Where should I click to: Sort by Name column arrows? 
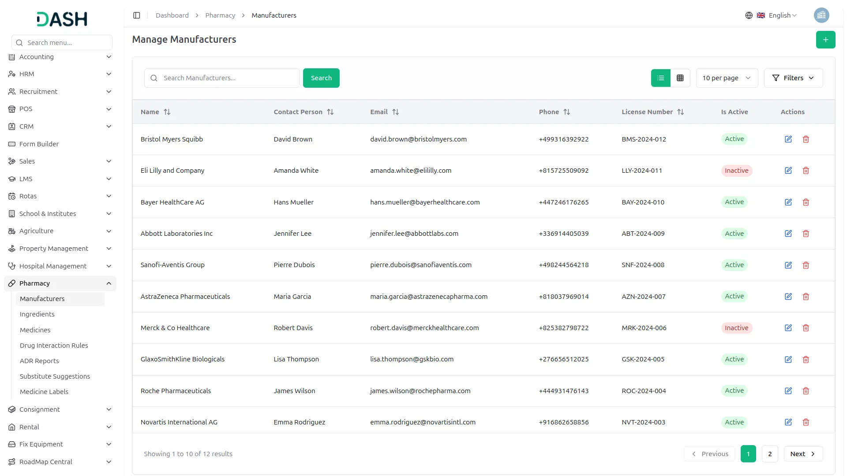coord(167,112)
